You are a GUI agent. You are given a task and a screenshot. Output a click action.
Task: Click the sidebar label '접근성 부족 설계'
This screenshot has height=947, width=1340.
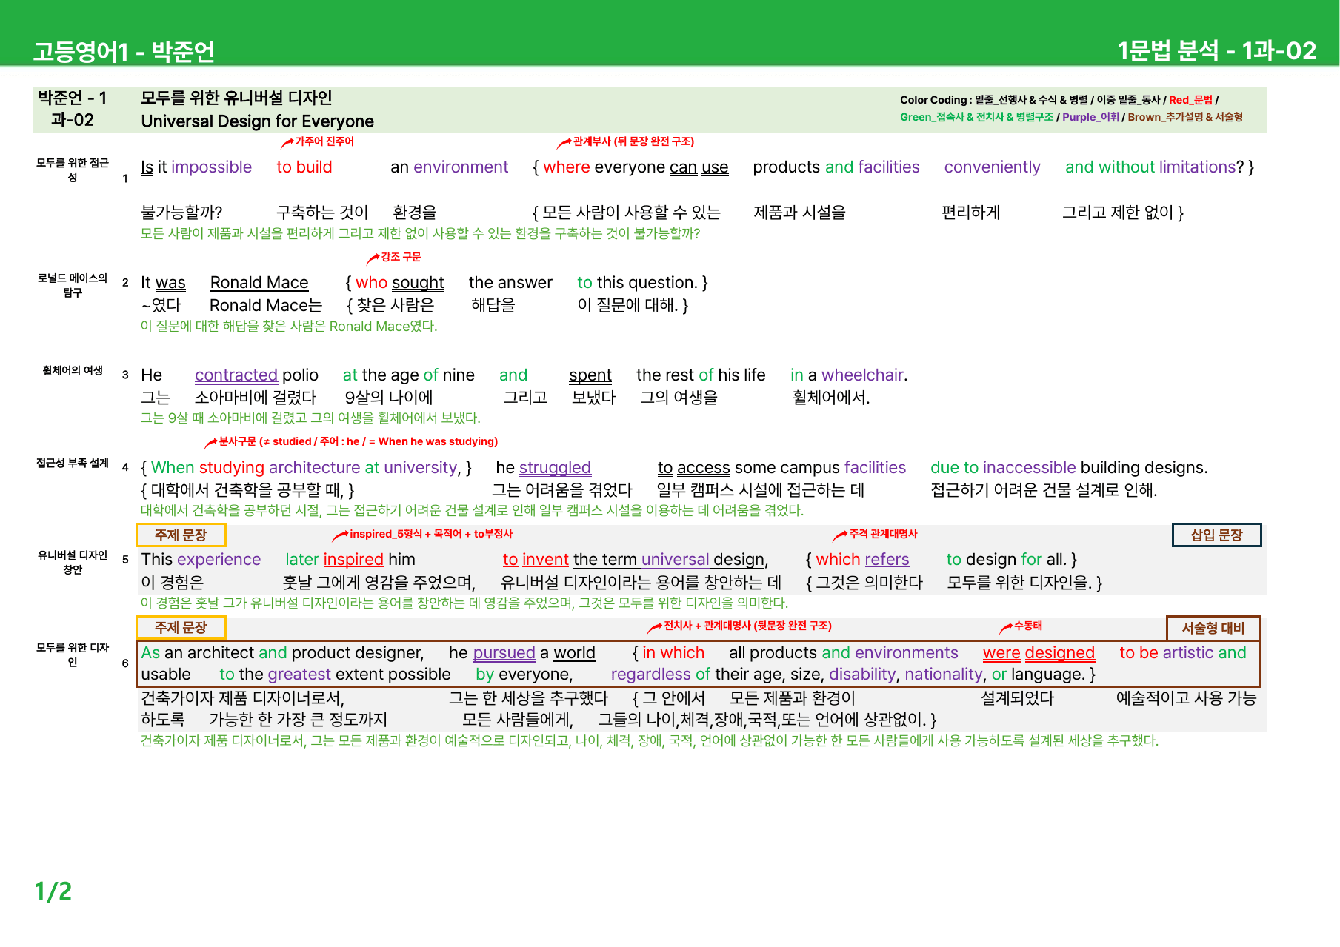(73, 463)
